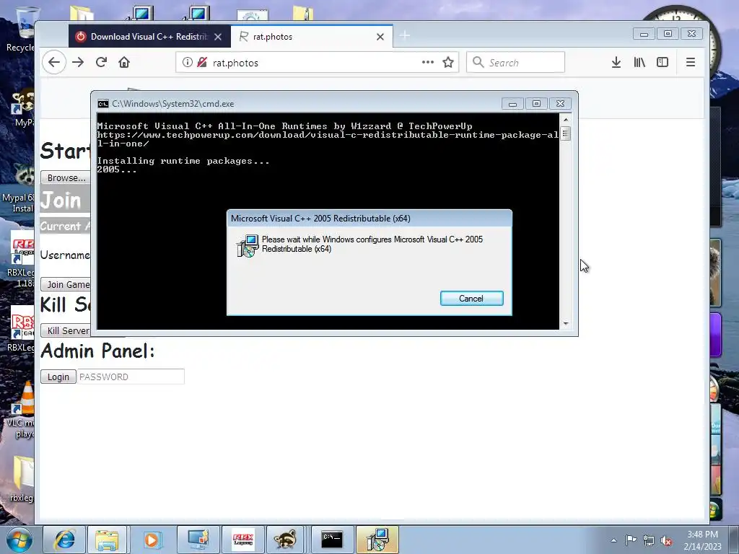Screen dimensions: 739x554
Task: Click cmd.exe scrollbar thumb
Action: tap(565, 133)
